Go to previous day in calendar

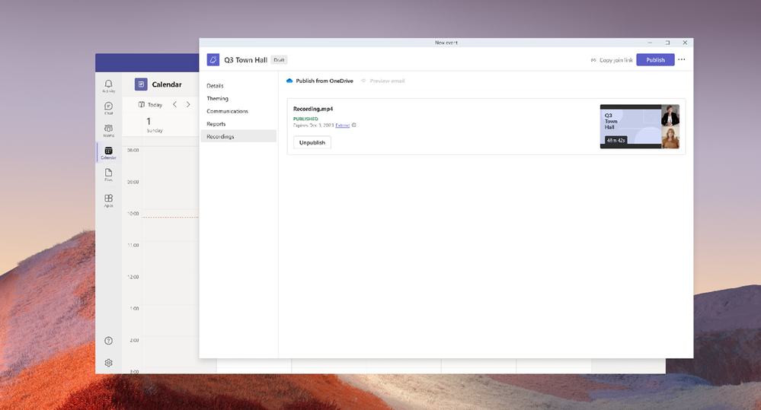click(x=174, y=105)
